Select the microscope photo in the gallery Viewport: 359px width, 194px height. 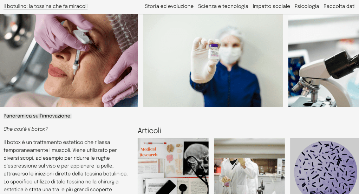pyautogui.click(x=324, y=61)
